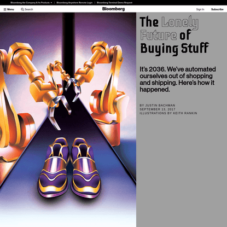Click the Sign In link
This screenshot has height=227, width=227.
point(200,9)
